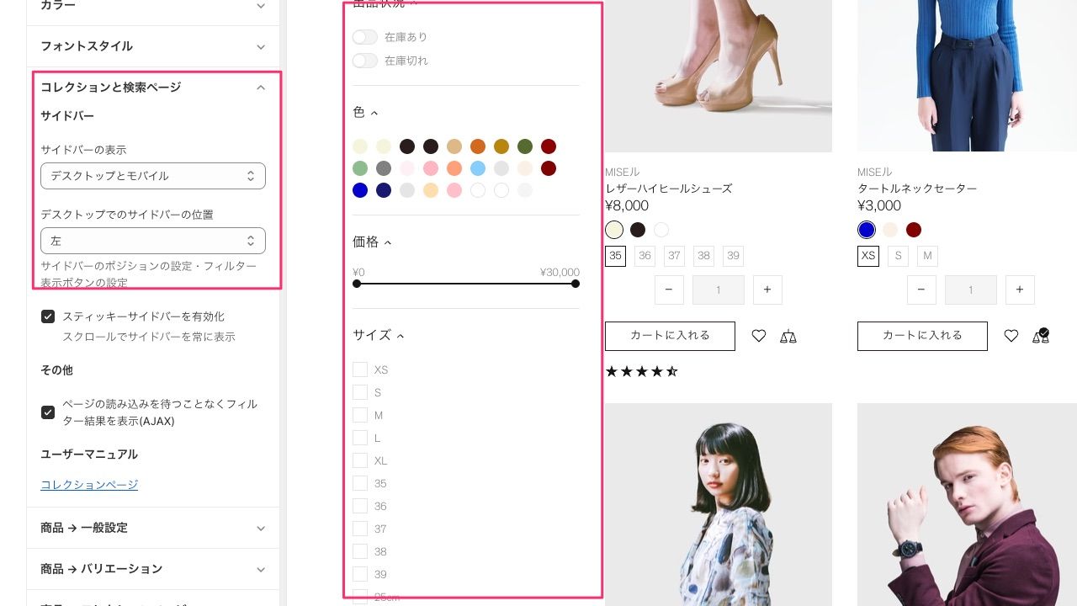Screen dimensions: 1077x606
Task: Add タートルネックセーター to the wishlist heart
Action: (1011, 336)
